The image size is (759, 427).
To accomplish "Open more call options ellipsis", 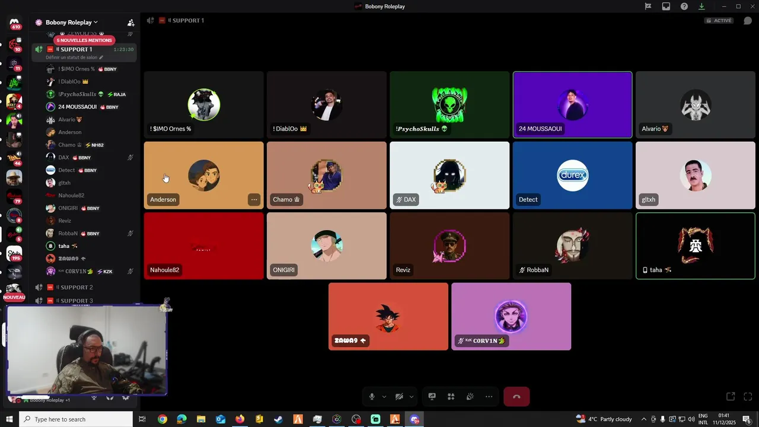I will [489, 397].
